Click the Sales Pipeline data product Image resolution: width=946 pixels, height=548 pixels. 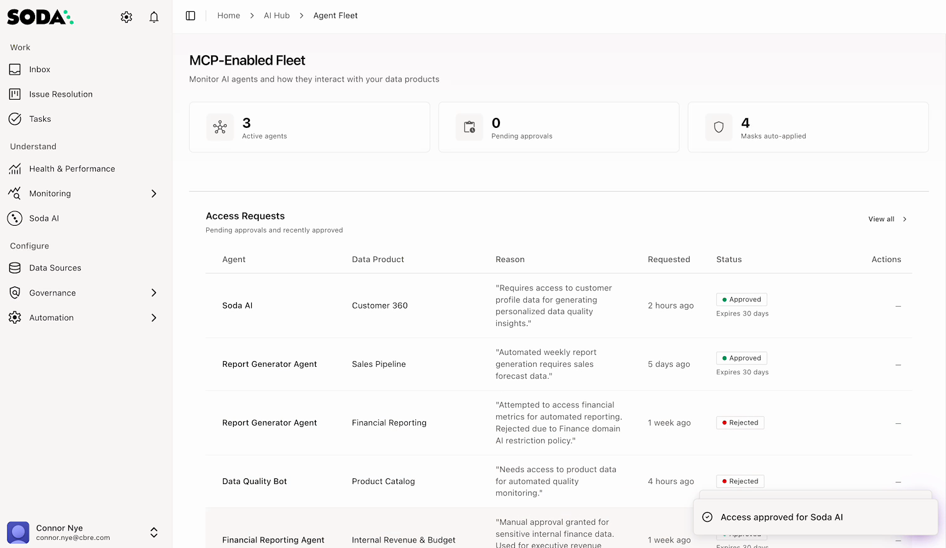point(379,364)
